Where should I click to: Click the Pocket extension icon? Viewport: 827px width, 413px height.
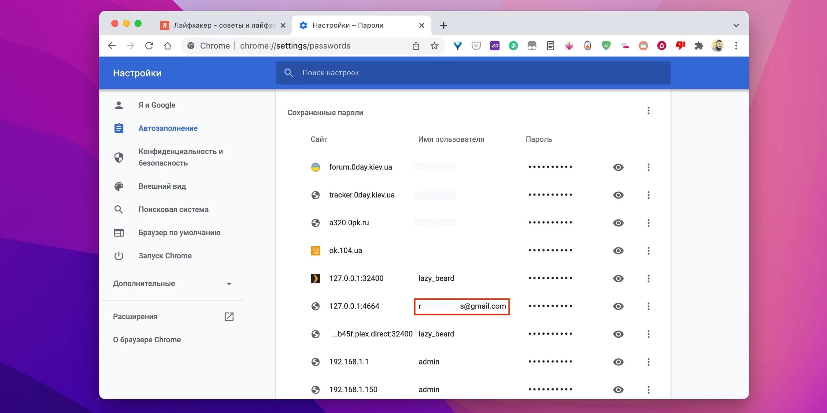[476, 46]
